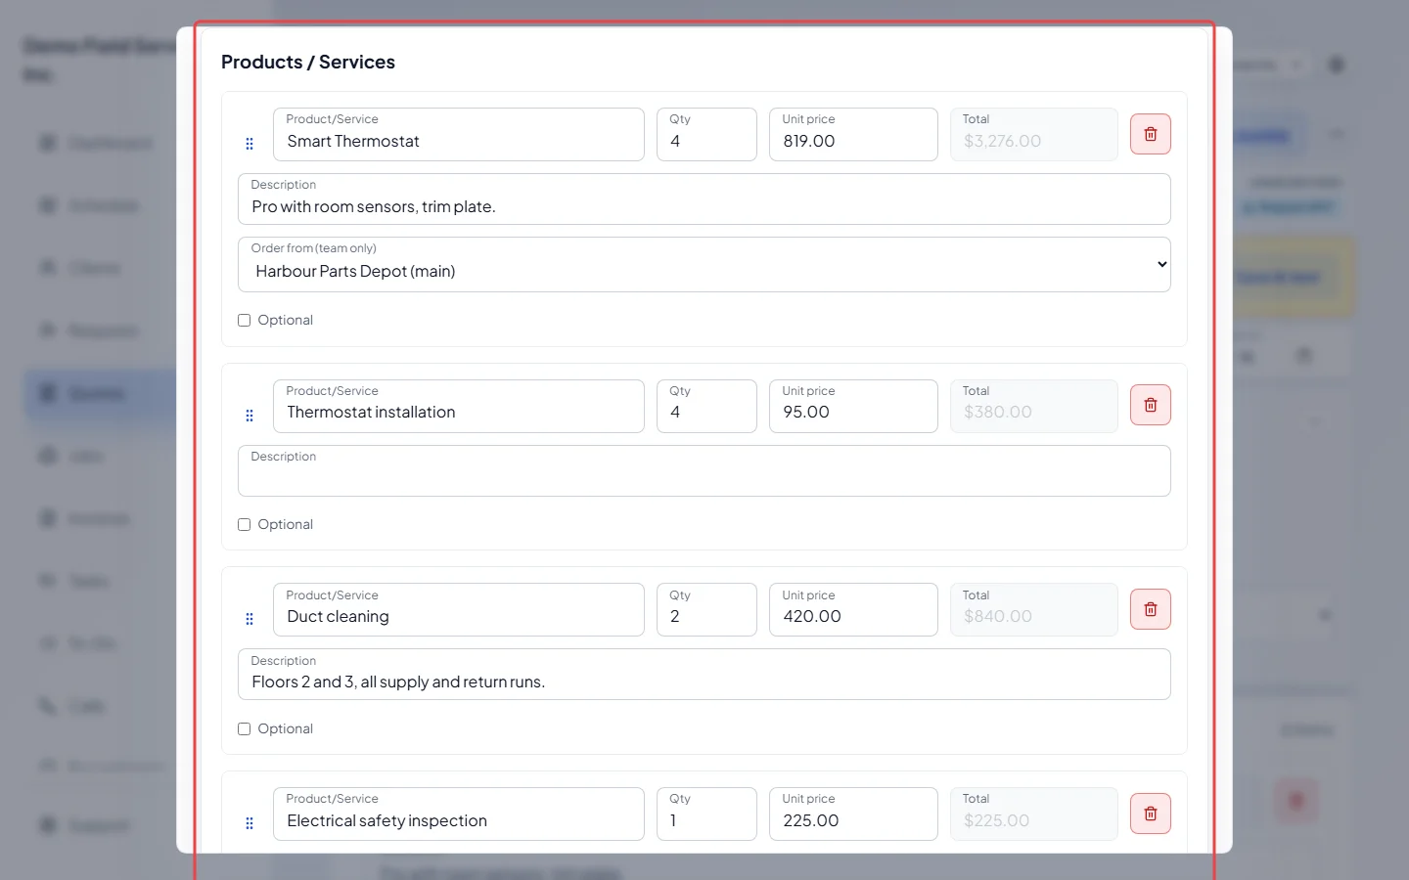1409x880 pixels.
Task: Select the Duct cleaning reorder handle
Action: (250, 619)
